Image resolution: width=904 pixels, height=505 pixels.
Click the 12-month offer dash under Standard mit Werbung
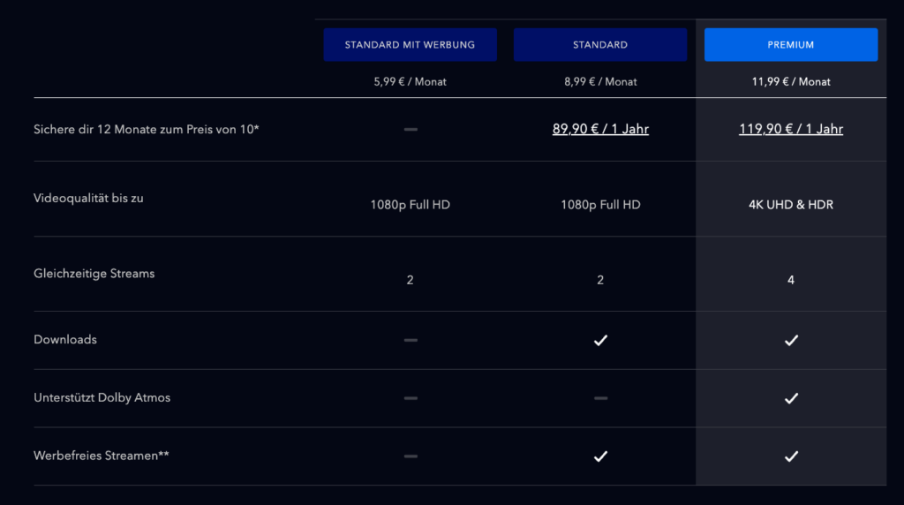coord(411,129)
